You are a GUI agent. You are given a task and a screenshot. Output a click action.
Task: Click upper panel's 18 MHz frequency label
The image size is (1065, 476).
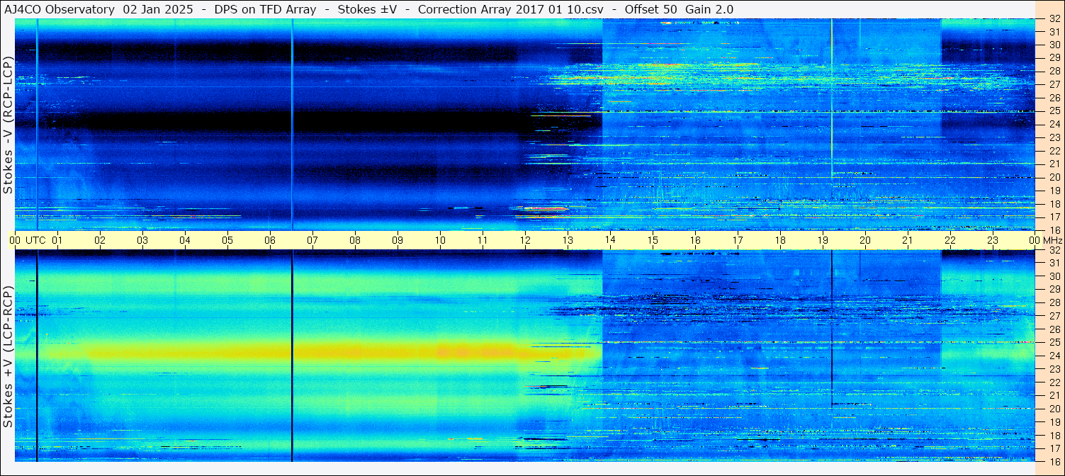(1054, 203)
